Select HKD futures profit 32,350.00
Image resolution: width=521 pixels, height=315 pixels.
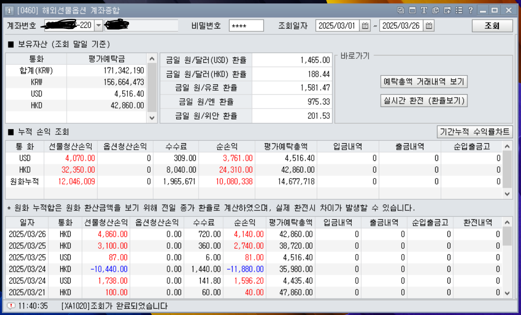pyautogui.click(x=78, y=170)
